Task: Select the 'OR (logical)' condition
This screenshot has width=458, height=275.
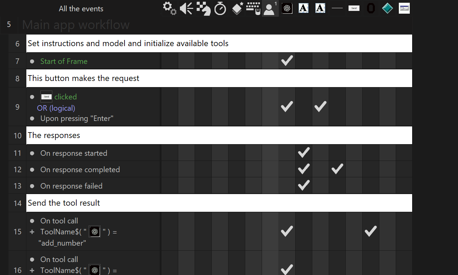Action: 56,108
